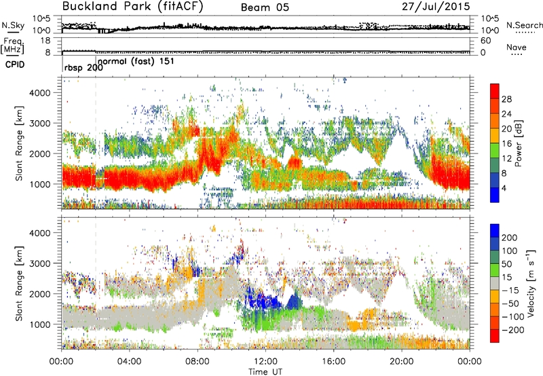Click the "normal (fast) 151" program label
This screenshot has width=543, height=376.
[x=136, y=62]
